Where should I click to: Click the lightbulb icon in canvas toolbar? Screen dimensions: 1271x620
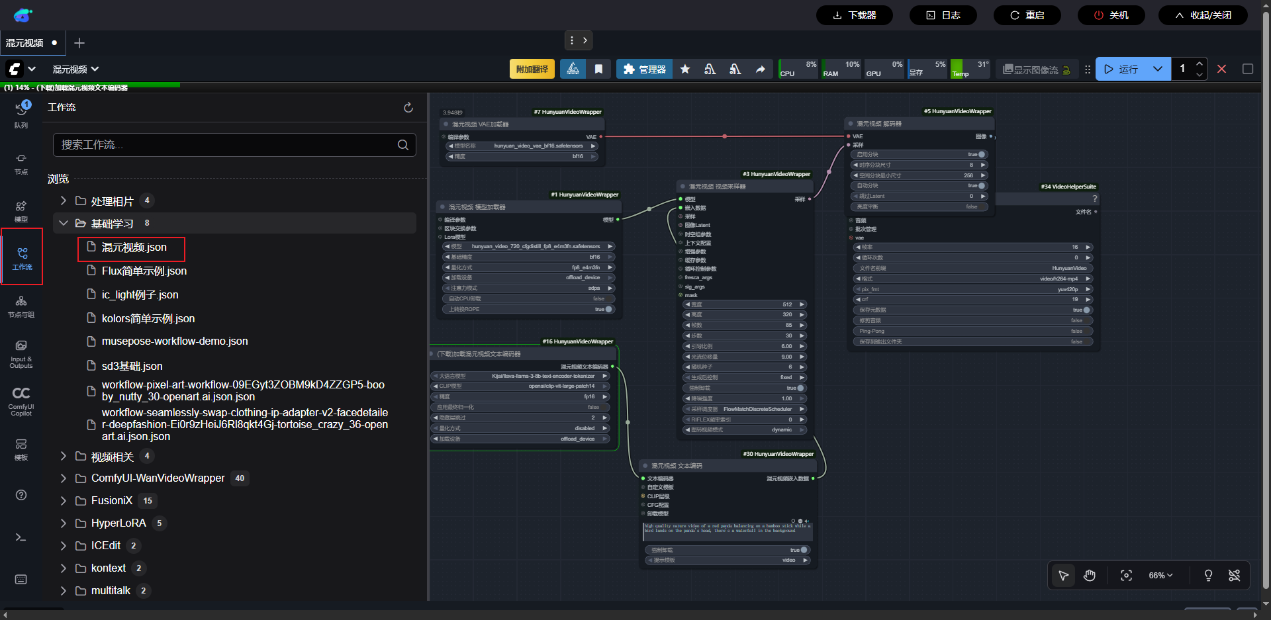click(1208, 576)
